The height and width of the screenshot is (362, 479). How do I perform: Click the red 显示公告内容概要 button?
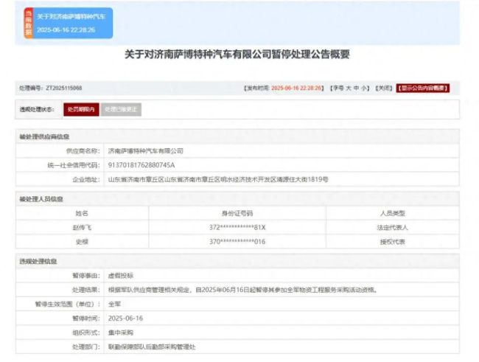click(423, 88)
